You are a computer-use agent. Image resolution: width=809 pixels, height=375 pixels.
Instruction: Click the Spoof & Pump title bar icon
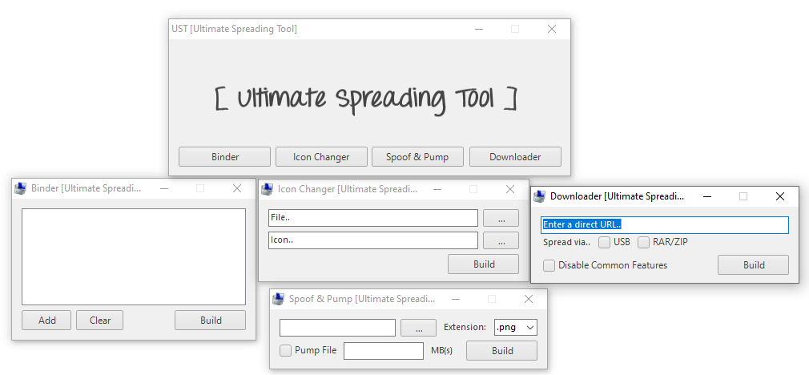click(x=279, y=299)
